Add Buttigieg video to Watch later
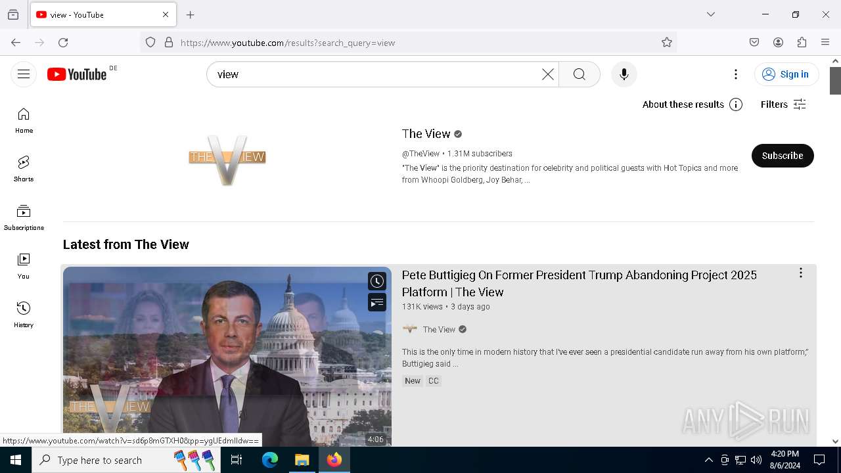 click(376, 281)
